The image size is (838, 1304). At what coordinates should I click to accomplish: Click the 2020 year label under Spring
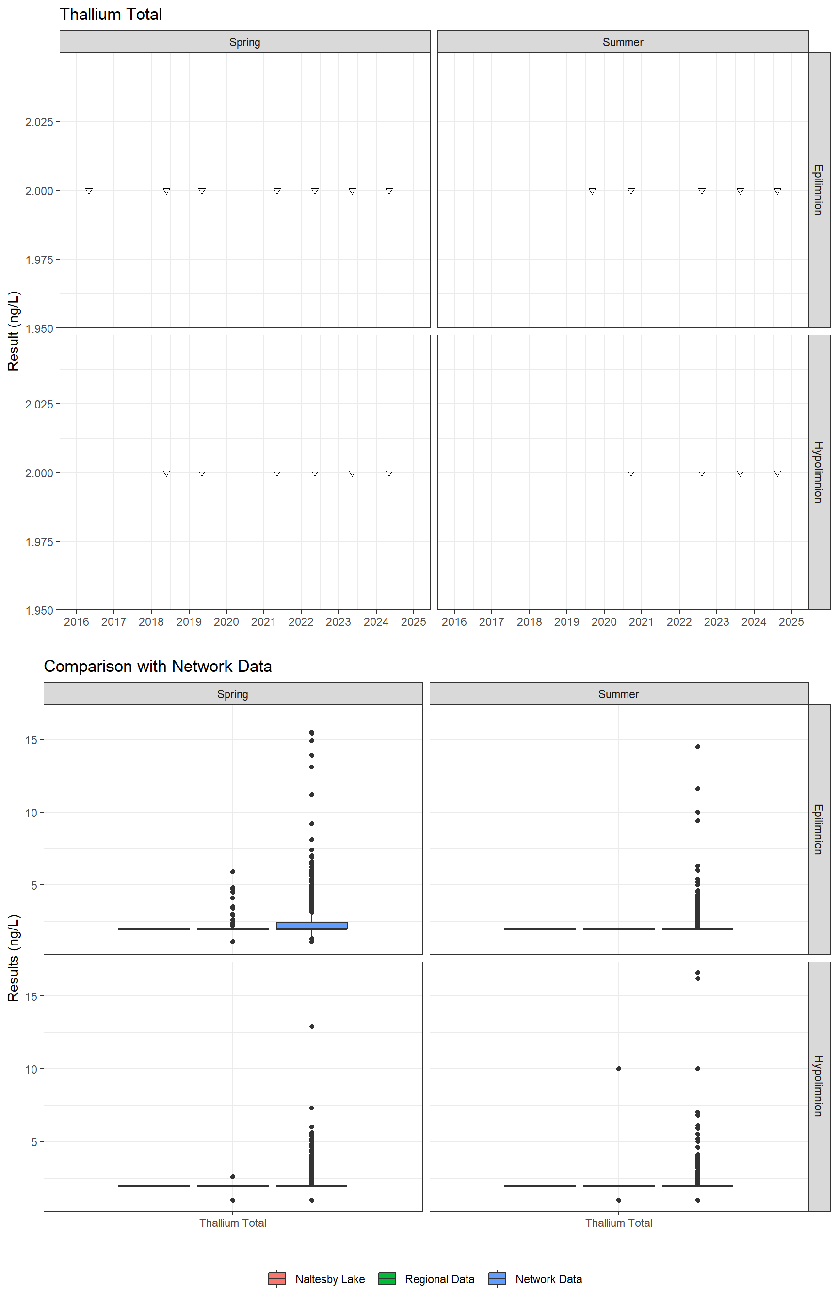(226, 621)
